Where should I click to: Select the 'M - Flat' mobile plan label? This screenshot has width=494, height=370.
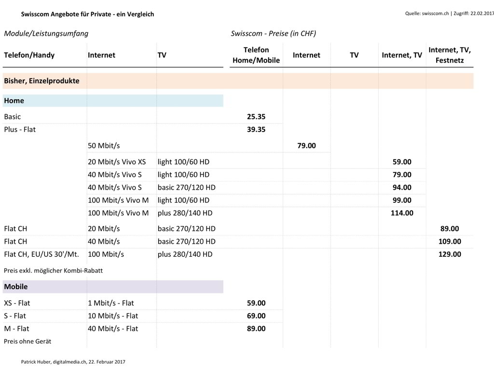point(16,329)
